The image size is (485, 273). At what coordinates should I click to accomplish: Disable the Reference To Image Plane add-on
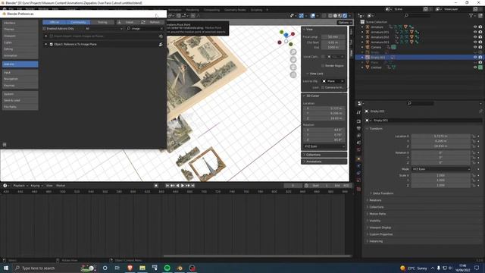coord(52,44)
